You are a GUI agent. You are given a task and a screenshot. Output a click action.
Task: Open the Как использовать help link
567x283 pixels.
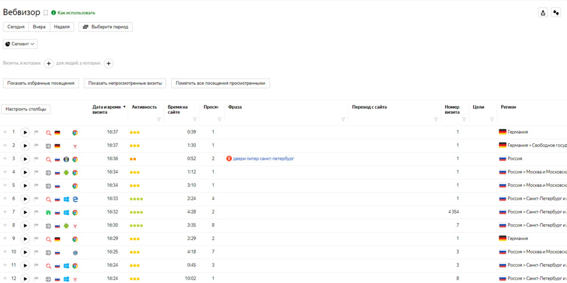(77, 12)
